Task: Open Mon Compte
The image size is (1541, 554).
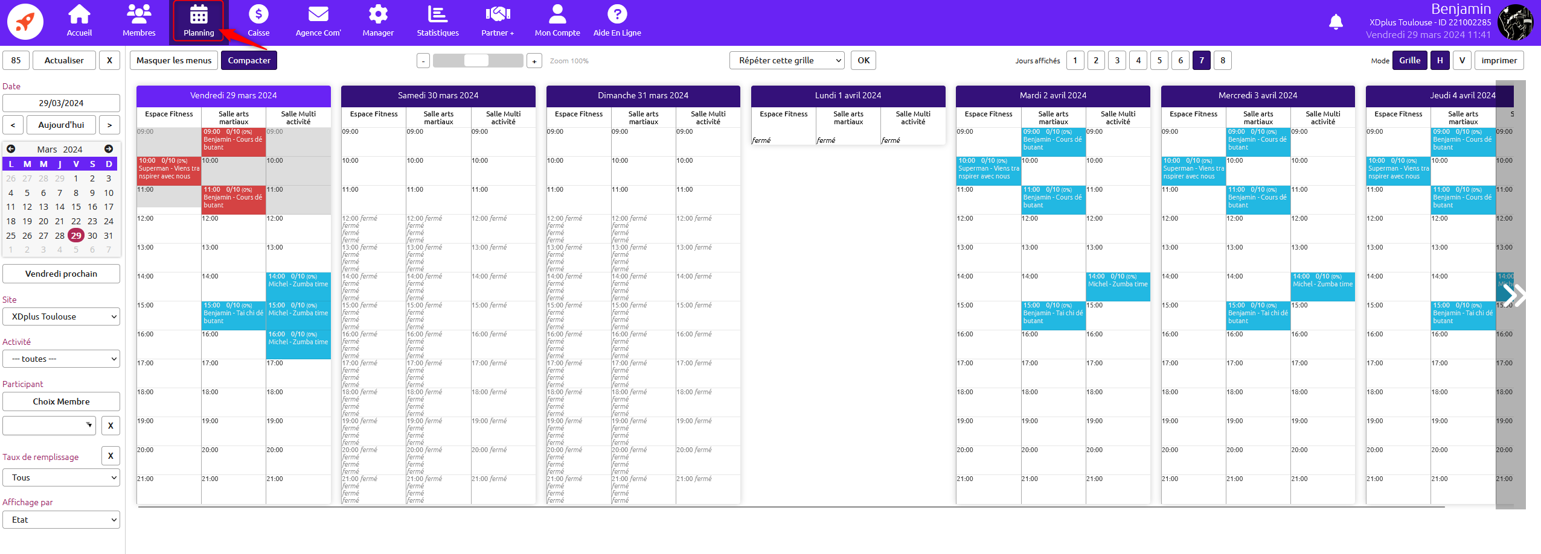Action: point(557,20)
